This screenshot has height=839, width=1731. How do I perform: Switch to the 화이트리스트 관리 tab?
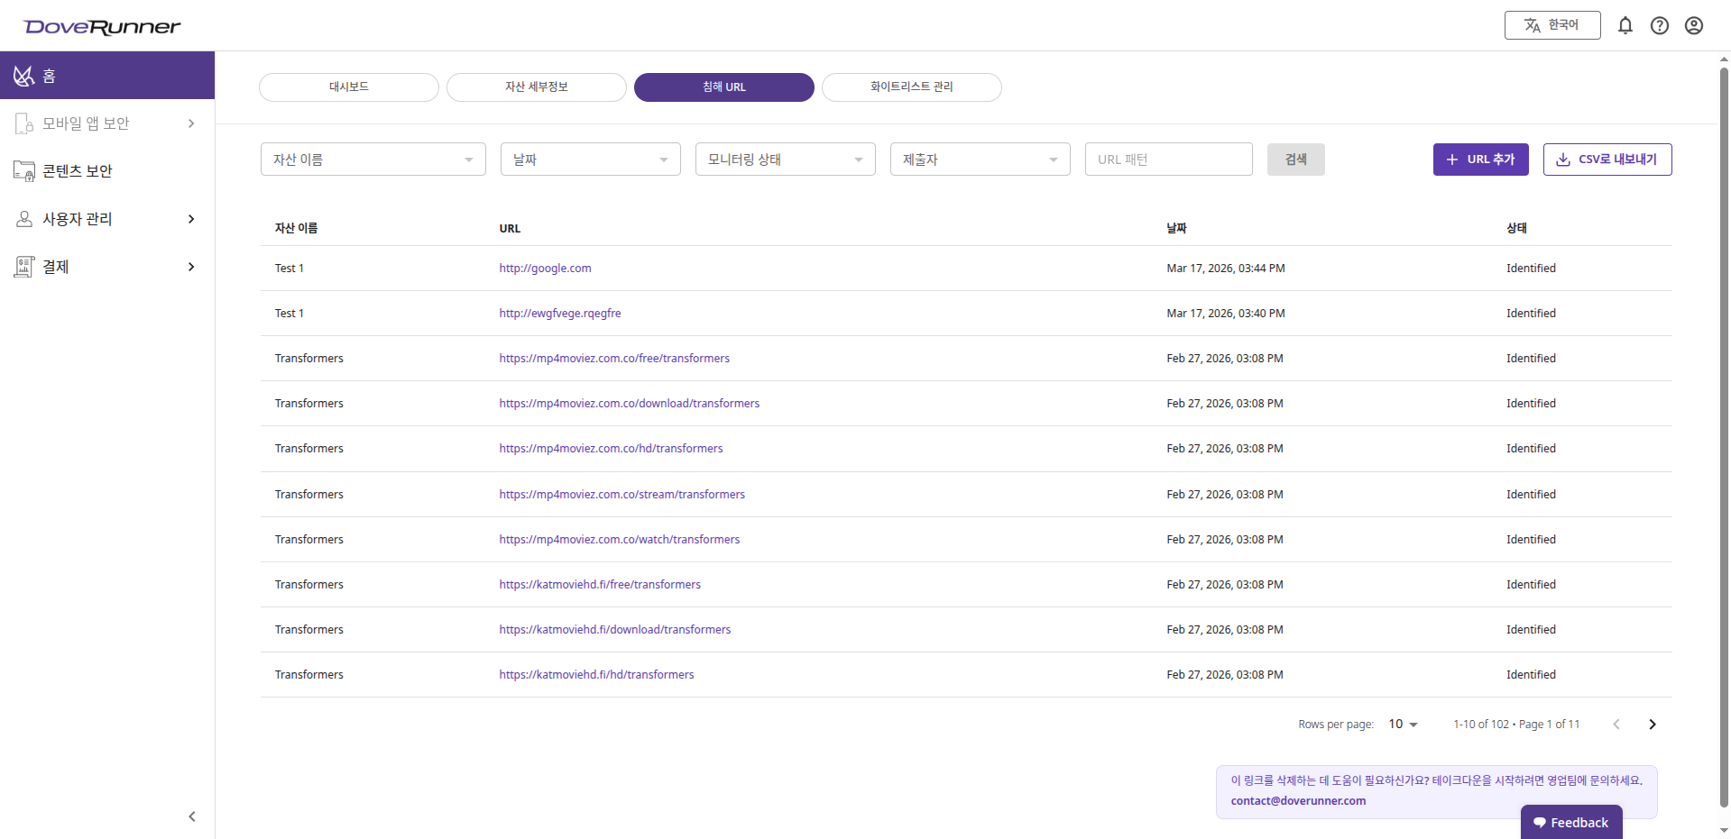[x=911, y=87]
